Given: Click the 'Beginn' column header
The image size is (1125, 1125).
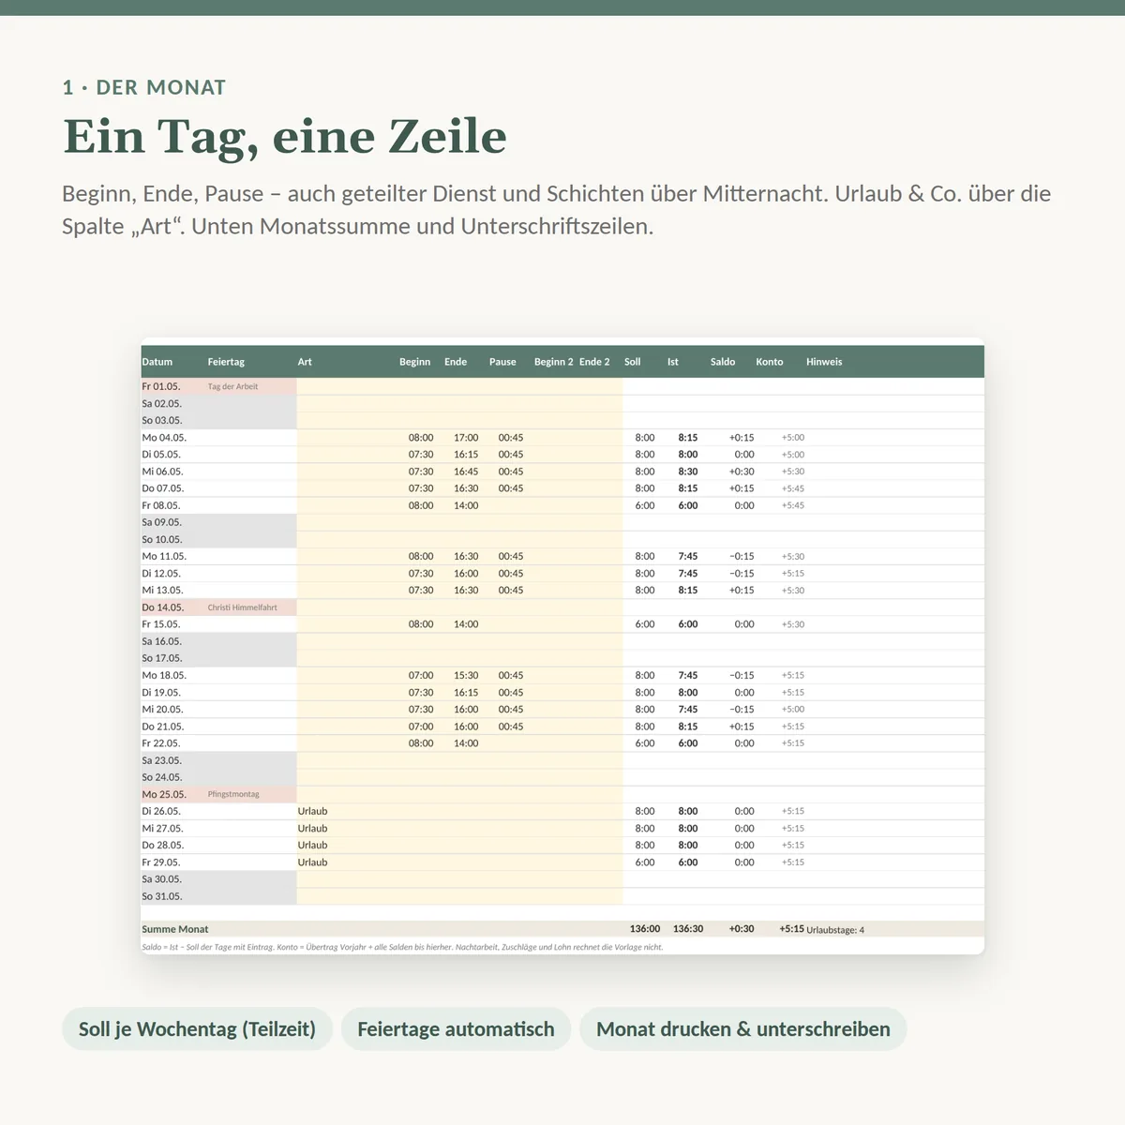Looking at the screenshot, I should (x=415, y=362).
